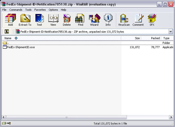Open the Find binoculars tool
Viewport: 175px width, 127px height.
(x=80, y=20)
